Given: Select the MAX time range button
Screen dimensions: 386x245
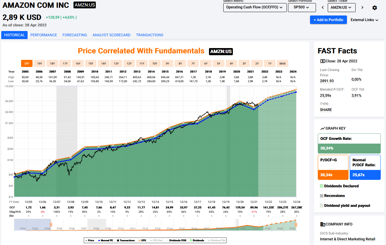Looking at the screenshot, I should click(x=282, y=64).
